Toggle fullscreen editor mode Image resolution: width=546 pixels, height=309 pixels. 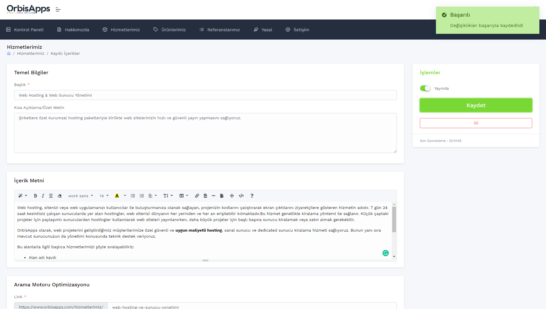[232, 196]
